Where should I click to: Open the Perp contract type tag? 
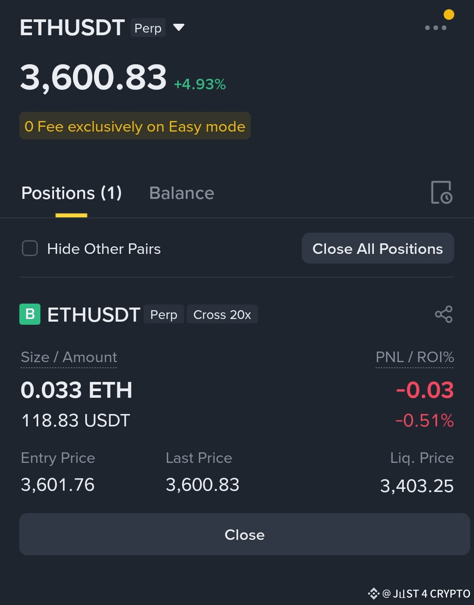[x=148, y=28]
